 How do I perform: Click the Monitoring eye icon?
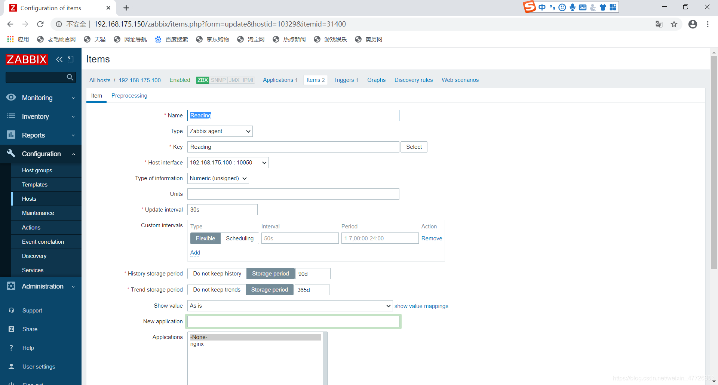[x=11, y=98]
